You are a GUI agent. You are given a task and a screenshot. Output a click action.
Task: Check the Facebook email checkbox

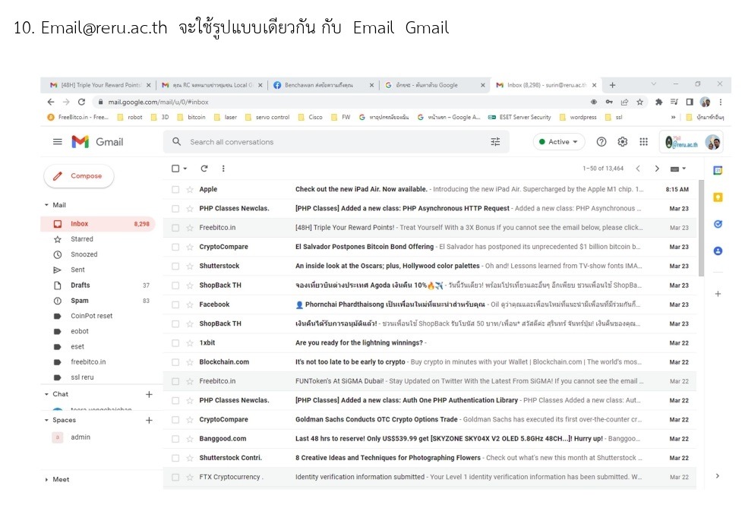click(175, 304)
